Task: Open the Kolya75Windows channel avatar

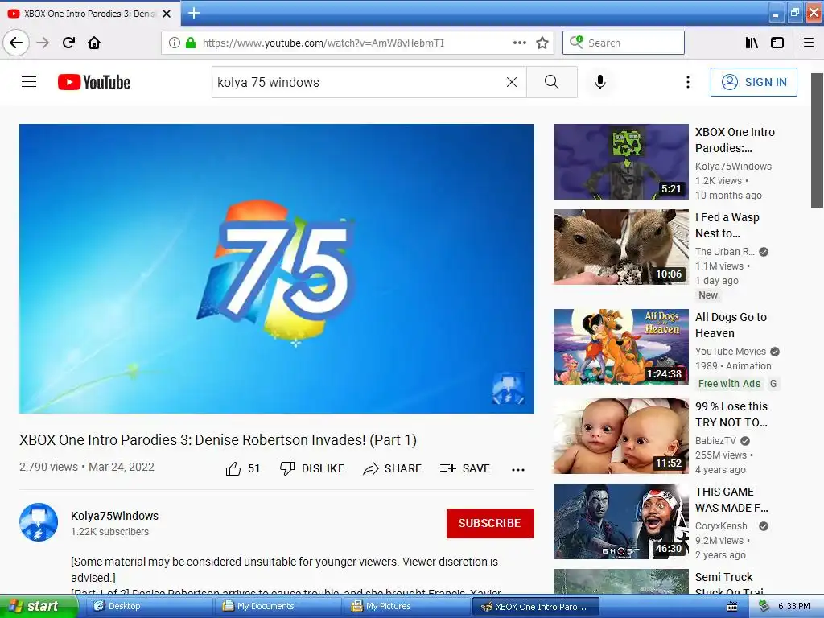Action: (x=39, y=522)
